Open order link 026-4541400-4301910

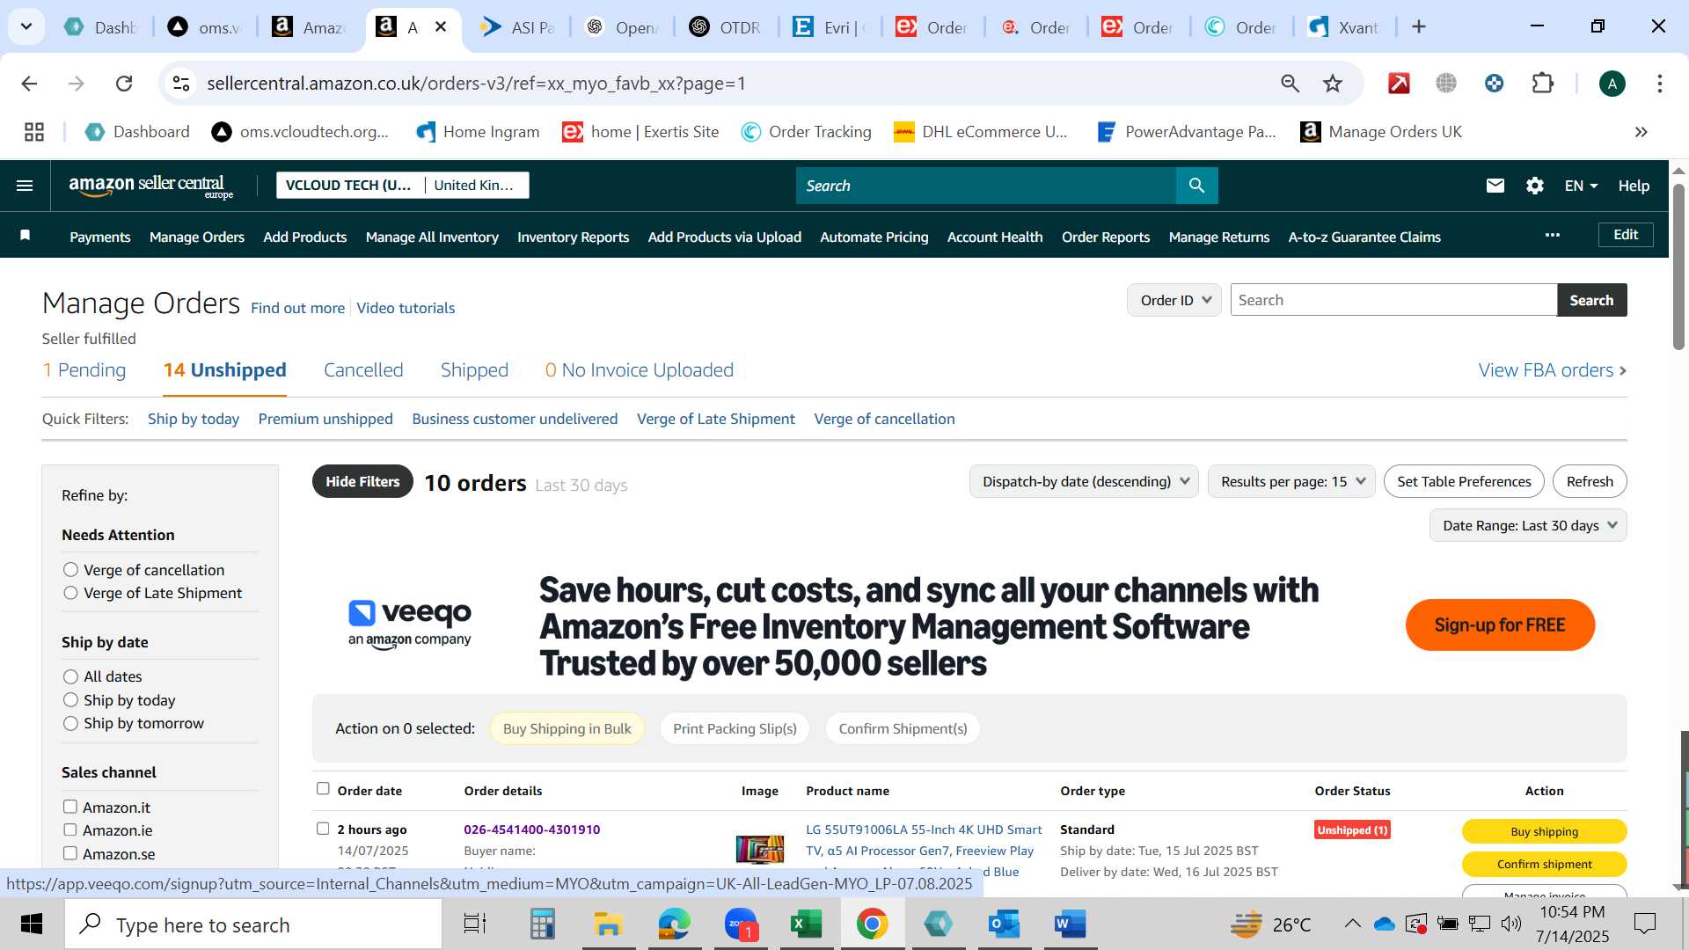click(x=532, y=829)
